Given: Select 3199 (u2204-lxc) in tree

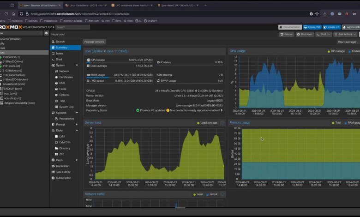Looking at the screenshot, I should click(12, 62).
